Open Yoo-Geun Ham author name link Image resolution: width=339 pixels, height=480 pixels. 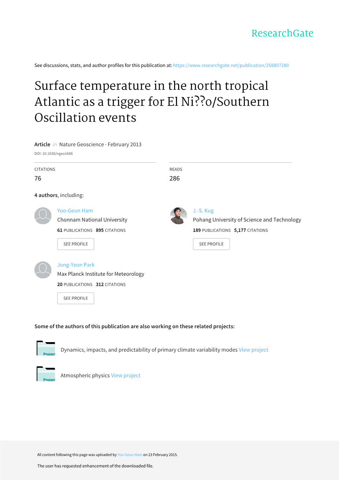click(75, 210)
